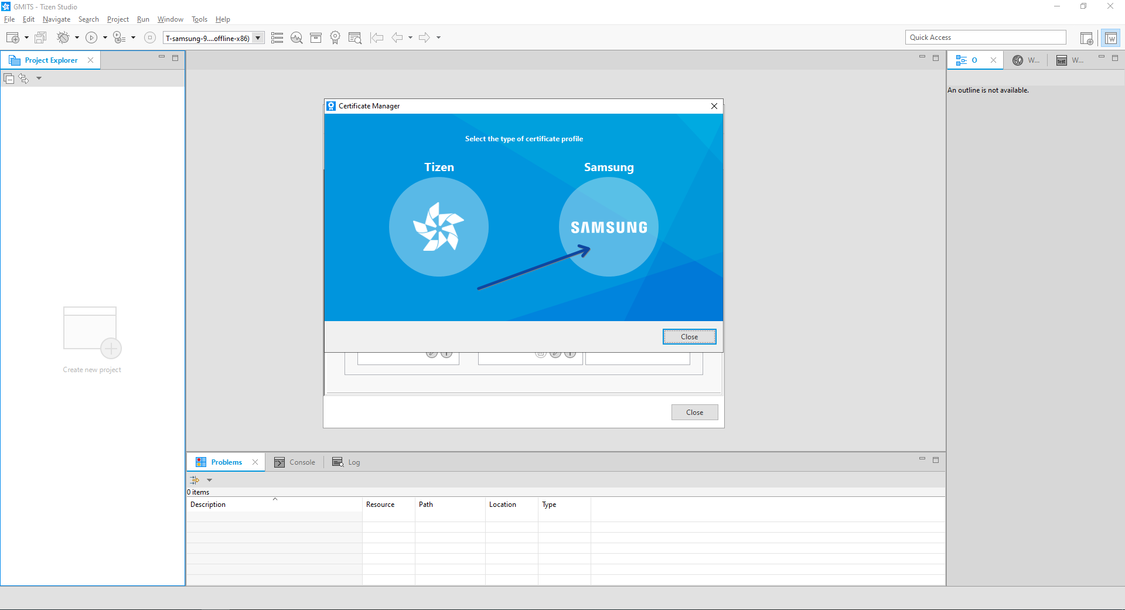Viewport: 1125px width, 610px height.
Task: Click the Forward navigation arrow
Action: tap(425, 38)
